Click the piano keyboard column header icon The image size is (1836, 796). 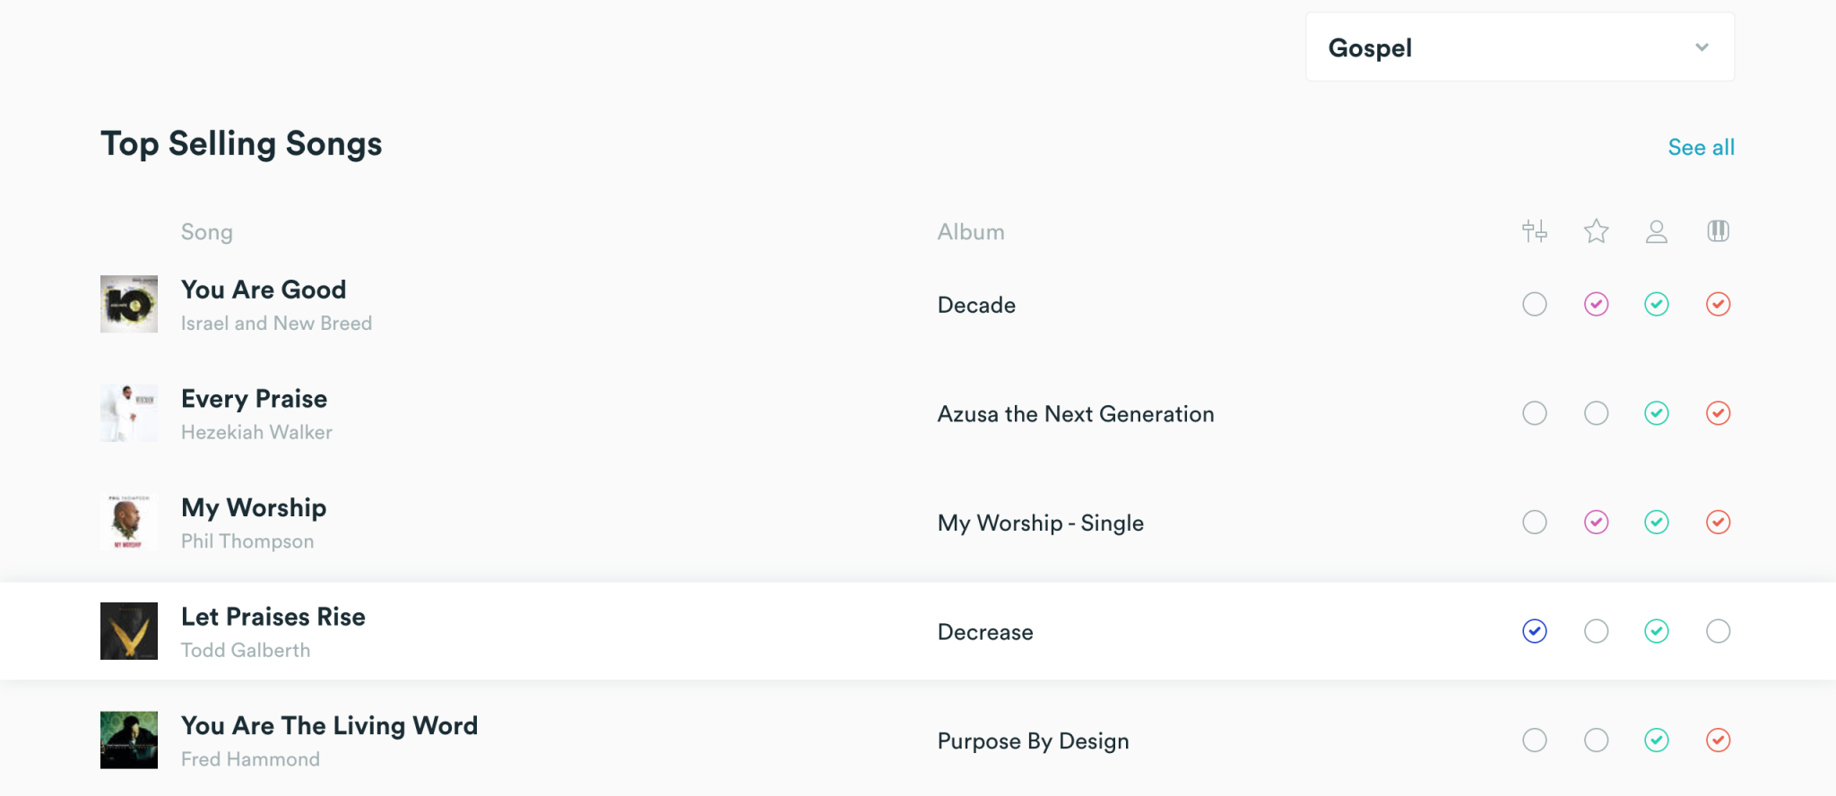point(1718,231)
